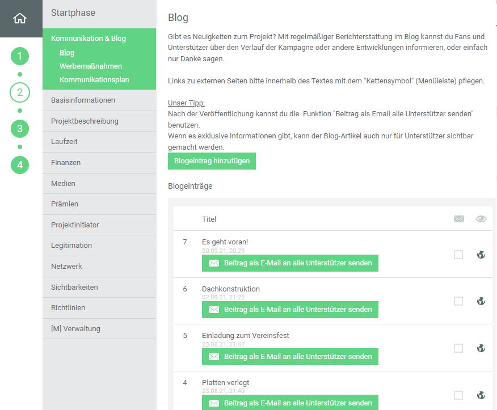
Task: Go to 'Prämien' in the sidebar
Action: click(65, 204)
